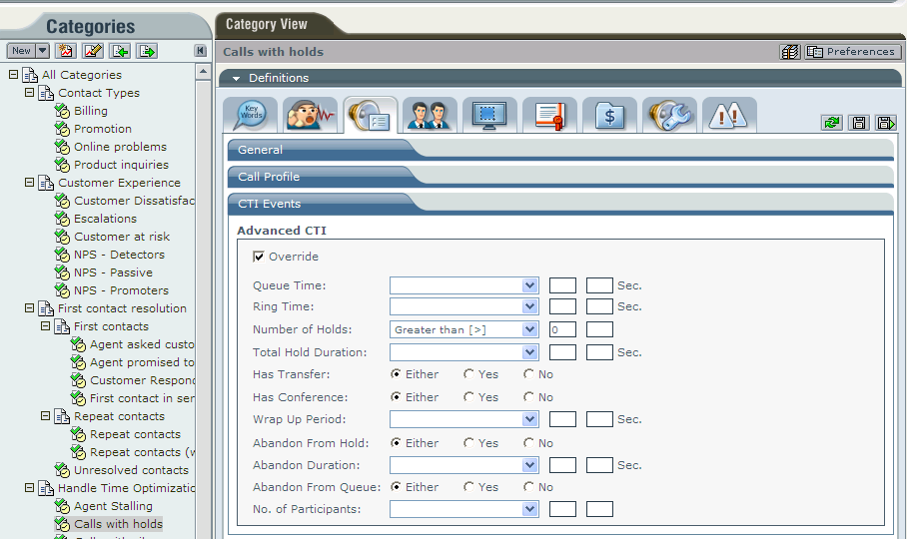Open the emotion detection definition tab

(x=310, y=115)
